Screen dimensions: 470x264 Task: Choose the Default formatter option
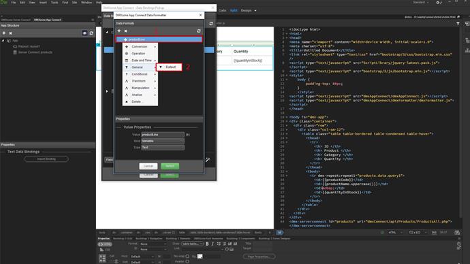(170, 67)
